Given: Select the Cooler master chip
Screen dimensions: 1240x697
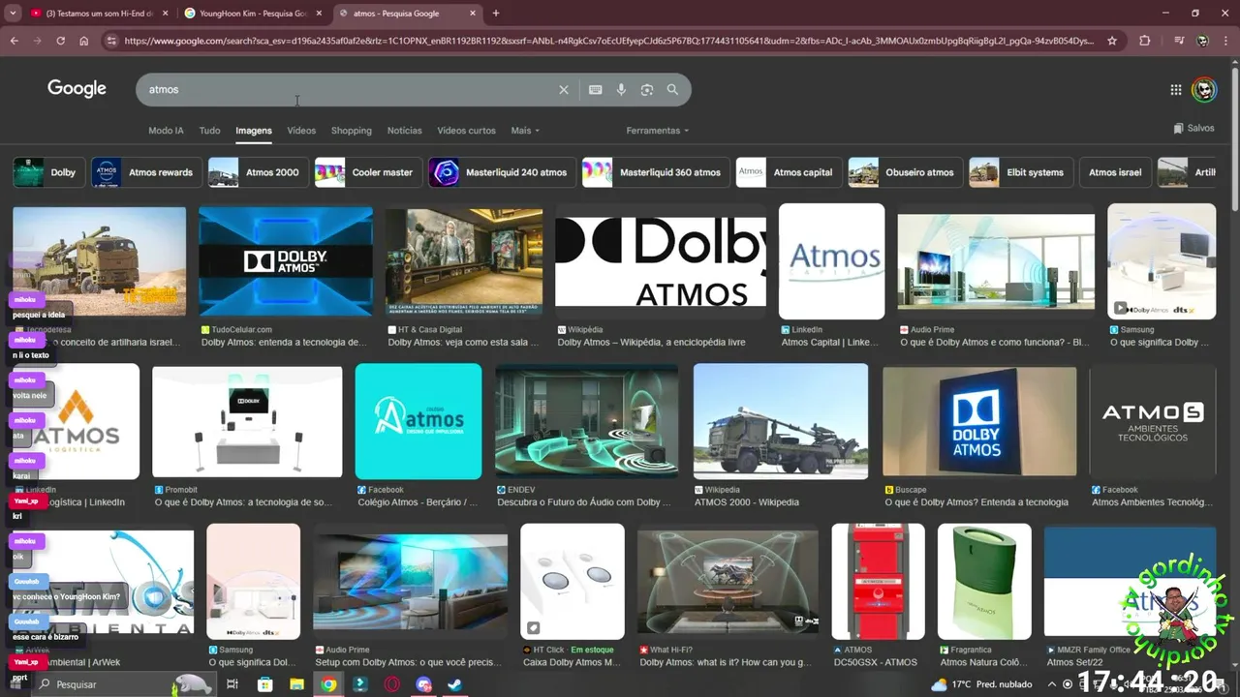Looking at the screenshot, I should (368, 172).
